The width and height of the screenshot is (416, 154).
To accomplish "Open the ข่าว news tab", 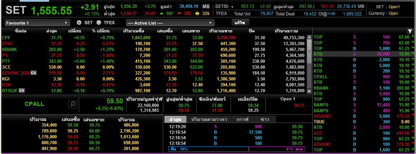I will (x=264, y=119).
